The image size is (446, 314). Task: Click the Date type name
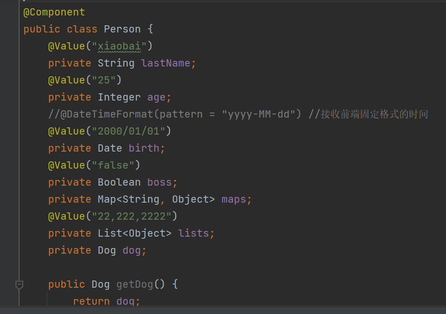110,148
